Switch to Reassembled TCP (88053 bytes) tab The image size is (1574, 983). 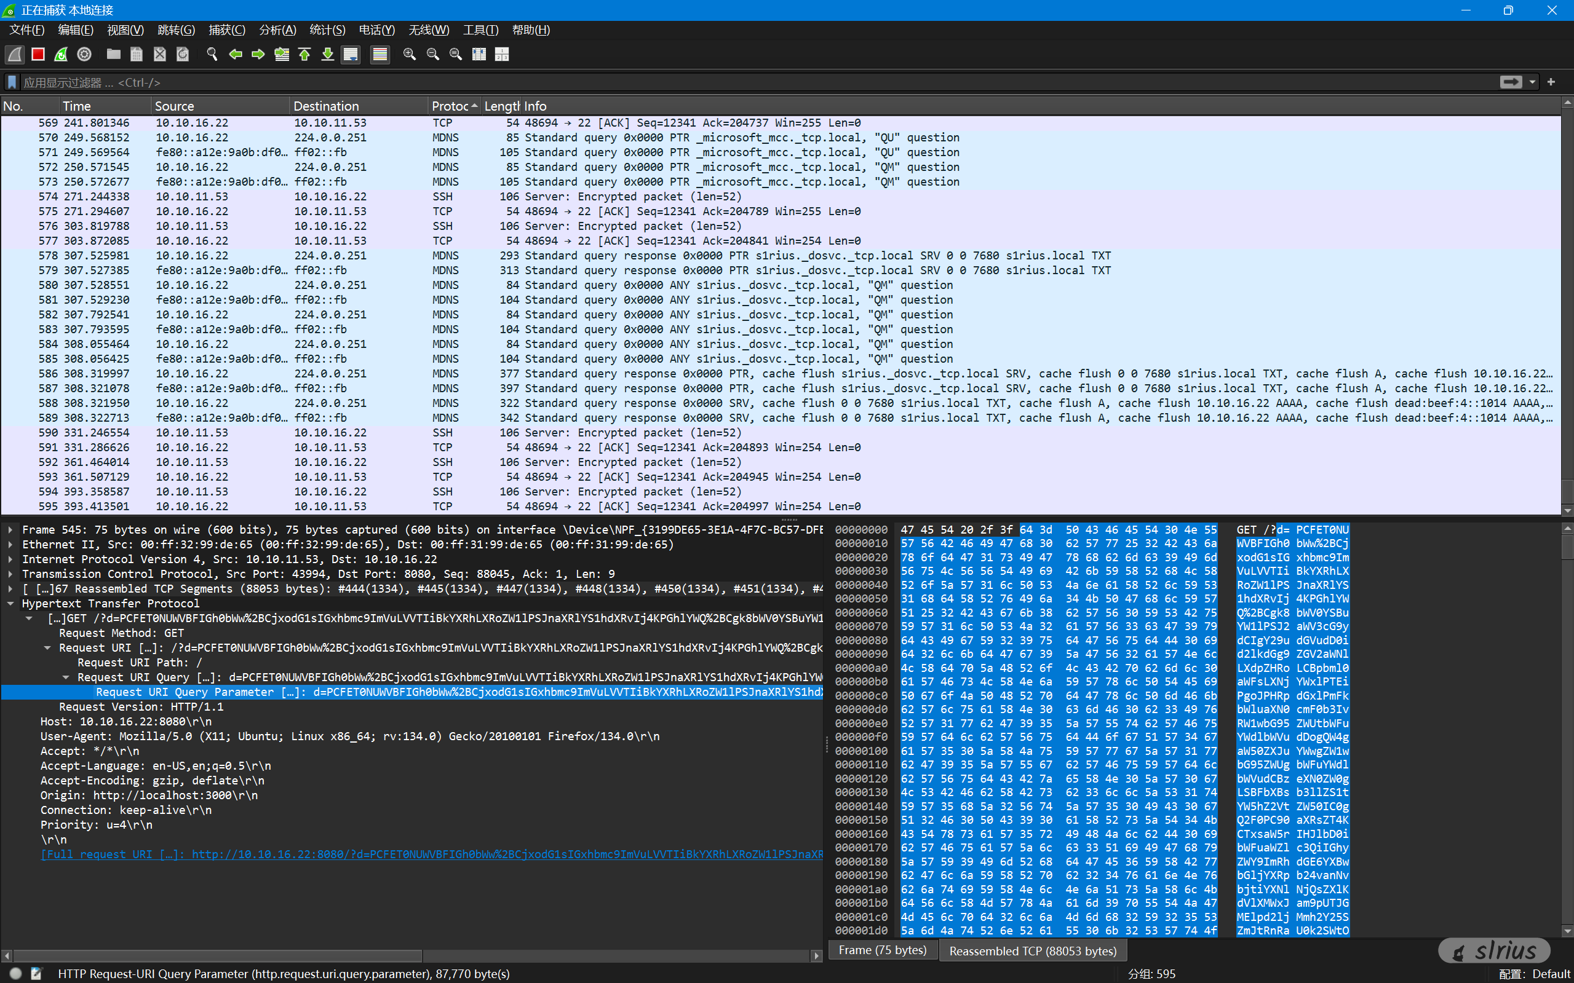tap(1032, 951)
